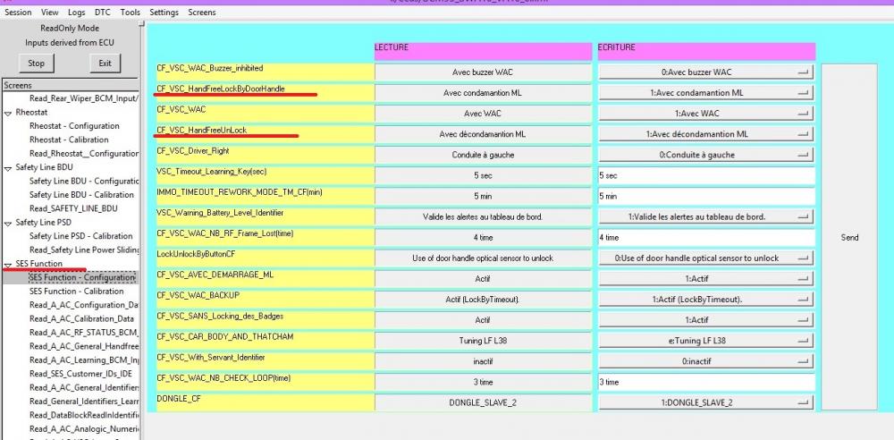Click the LECTURE column header
This screenshot has height=440, width=894.
(x=483, y=51)
